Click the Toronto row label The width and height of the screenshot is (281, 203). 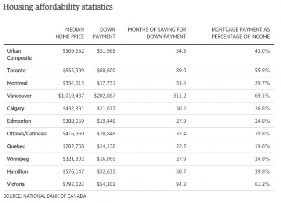point(16,70)
